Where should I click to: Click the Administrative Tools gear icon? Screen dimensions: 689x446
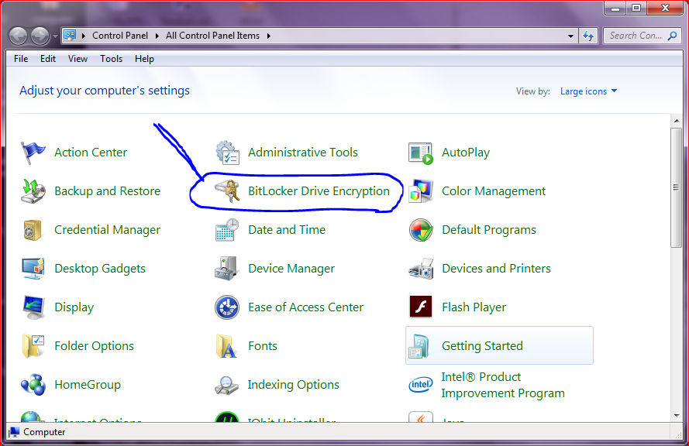[227, 153]
